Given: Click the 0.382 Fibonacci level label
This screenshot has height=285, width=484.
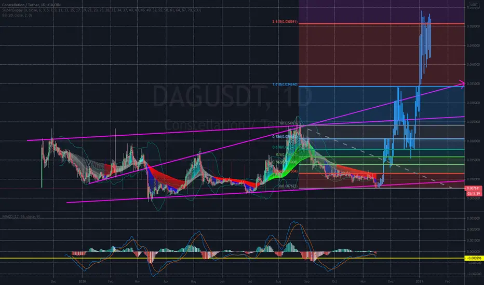Looking at the screenshot, I should (x=284, y=162).
